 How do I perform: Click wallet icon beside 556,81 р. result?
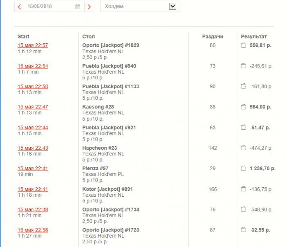pos(243,45)
